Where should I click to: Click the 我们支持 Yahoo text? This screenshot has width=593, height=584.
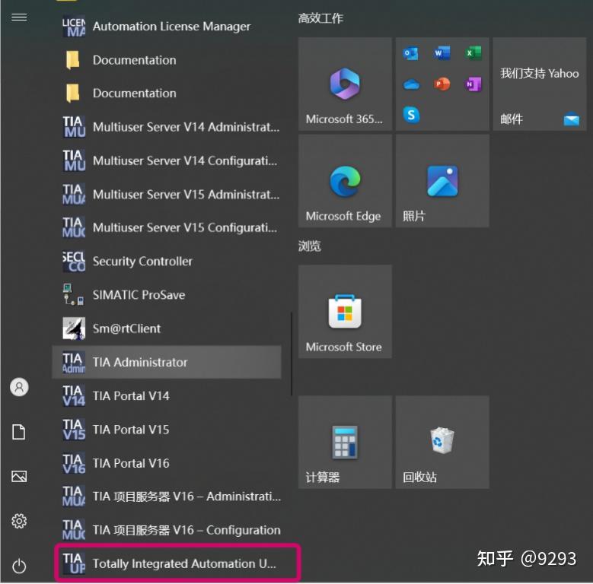pos(539,73)
